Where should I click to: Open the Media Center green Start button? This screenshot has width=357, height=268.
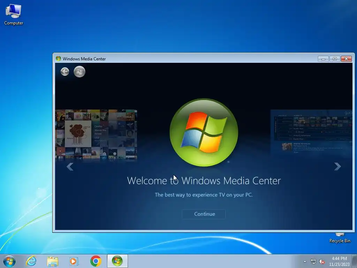[79, 72]
